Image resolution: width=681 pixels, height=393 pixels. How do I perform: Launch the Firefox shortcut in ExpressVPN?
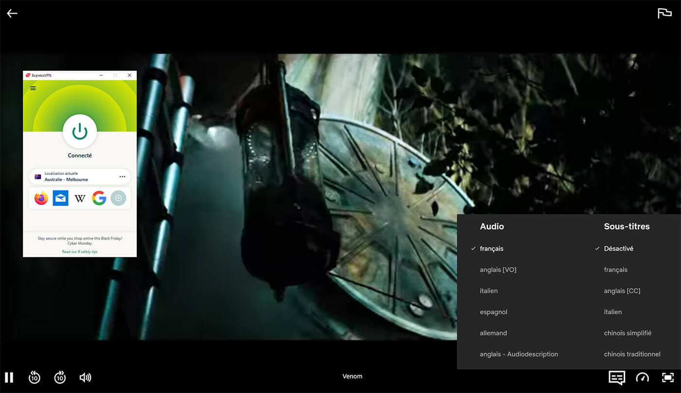(x=41, y=198)
